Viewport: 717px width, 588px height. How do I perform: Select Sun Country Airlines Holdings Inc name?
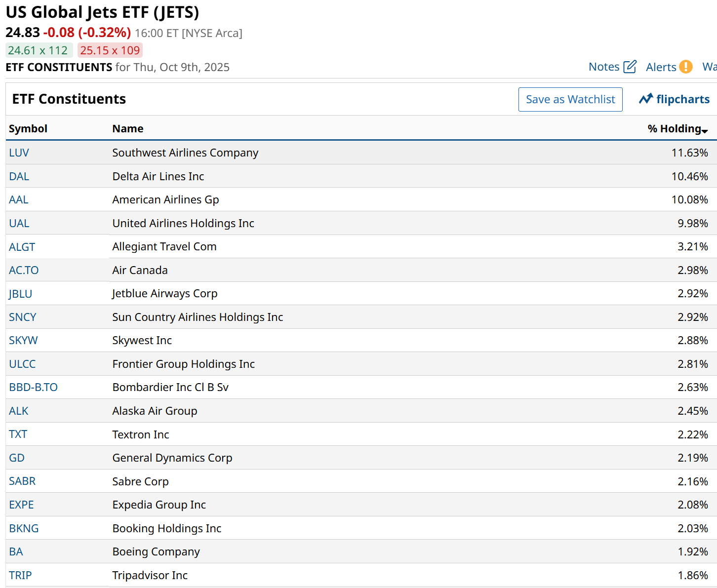click(198, 317)
